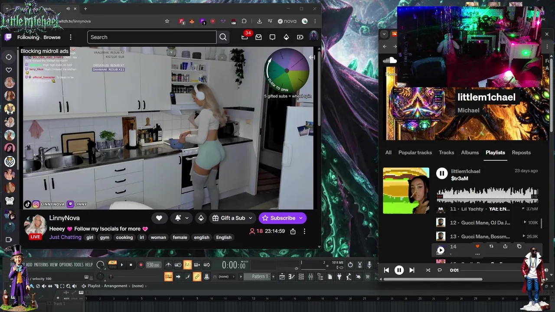Toggle the FL Studio metronome
555x312 pixels.
tap(168, 265)
